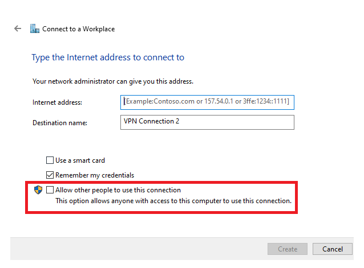The image size is (364, 268).
Task: Click the UAC shield icon
Action: pyautogui.click(x=38, y=190)
